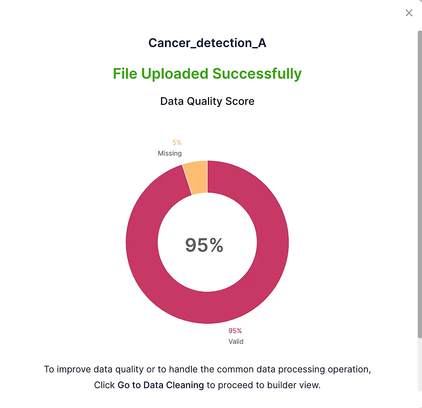Screen dimensions: 422x408
Task: Click the crimson 95% label above Valid
Action: coord(235,331)
